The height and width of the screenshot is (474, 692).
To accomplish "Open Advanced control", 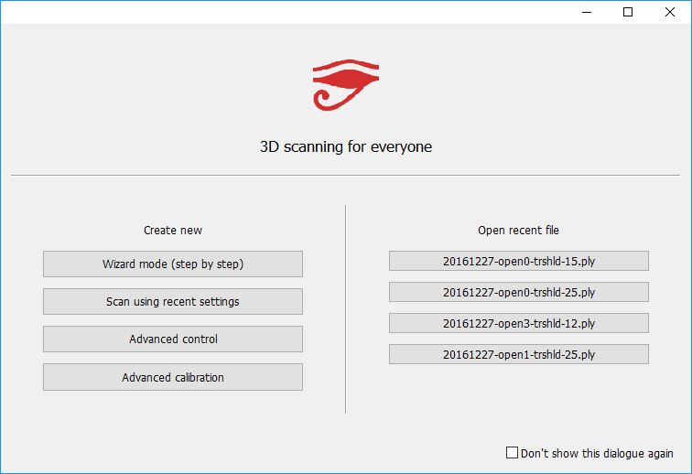I will [173, 339].
